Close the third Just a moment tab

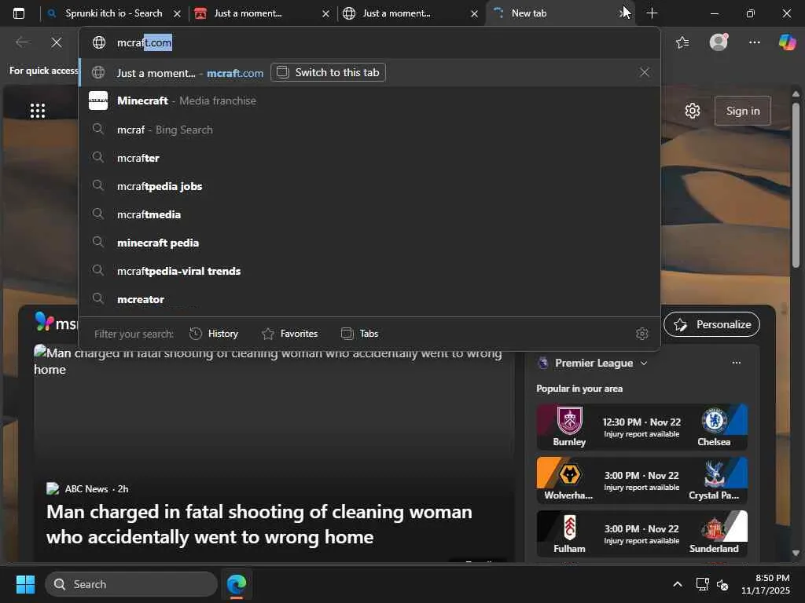pyautogui.click(x=474, y=14)
